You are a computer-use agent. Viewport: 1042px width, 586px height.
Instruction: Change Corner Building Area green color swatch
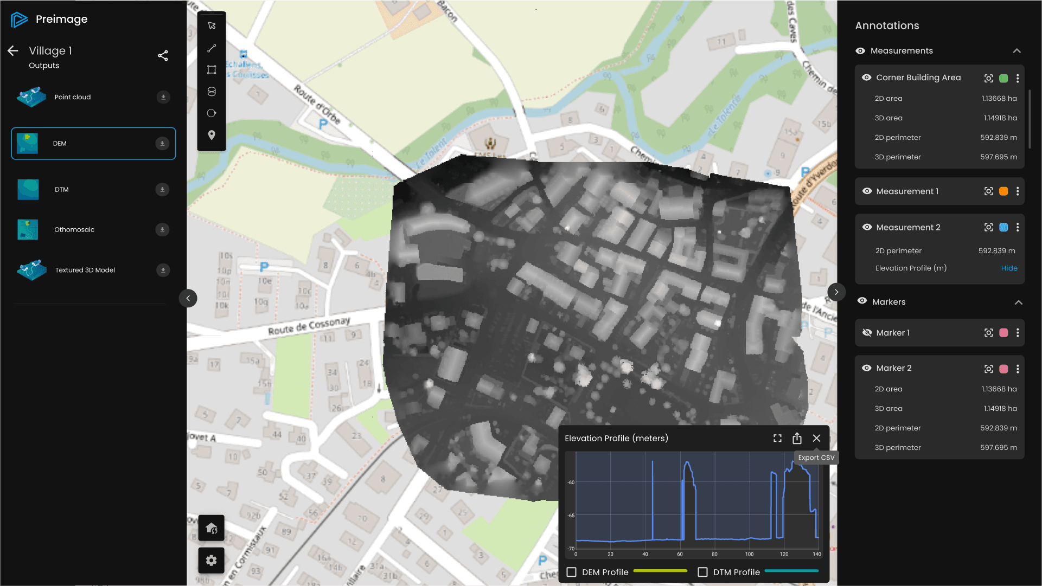coord(1003,78)
